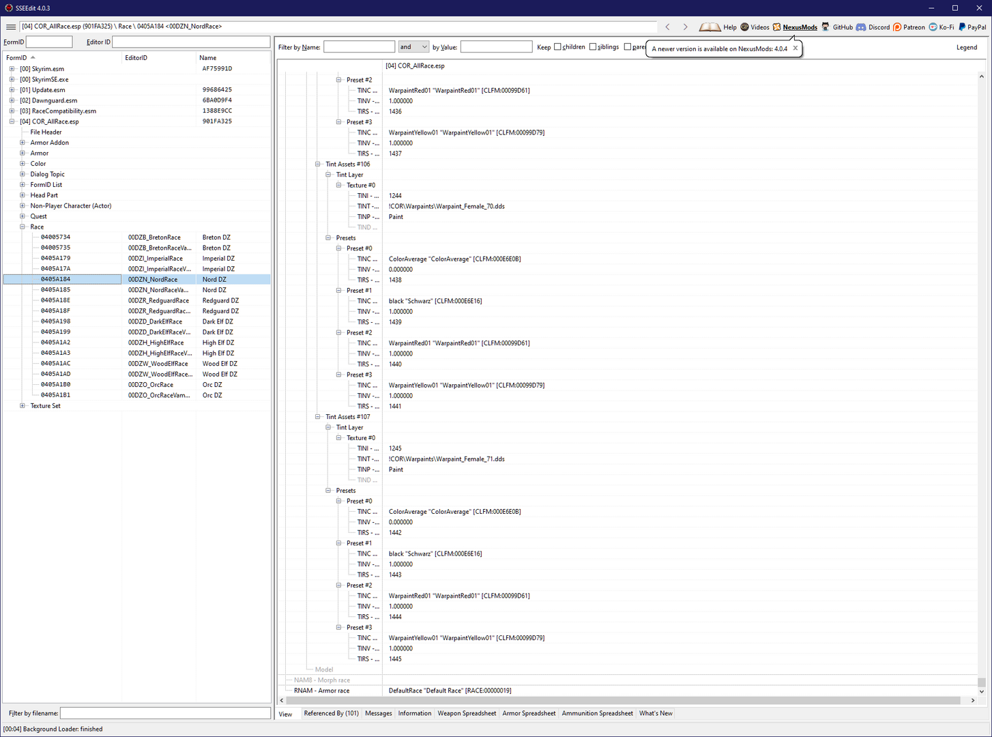The width and height of the screenshot is (992, 737).
Task: Collapse the Race group
Action: pos(23,227)
